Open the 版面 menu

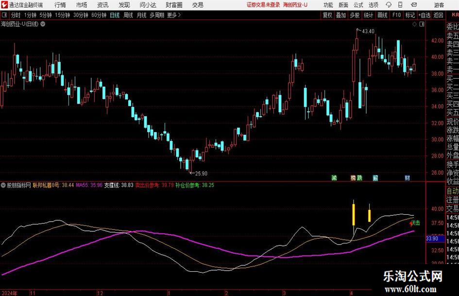[x=343, y=5]
